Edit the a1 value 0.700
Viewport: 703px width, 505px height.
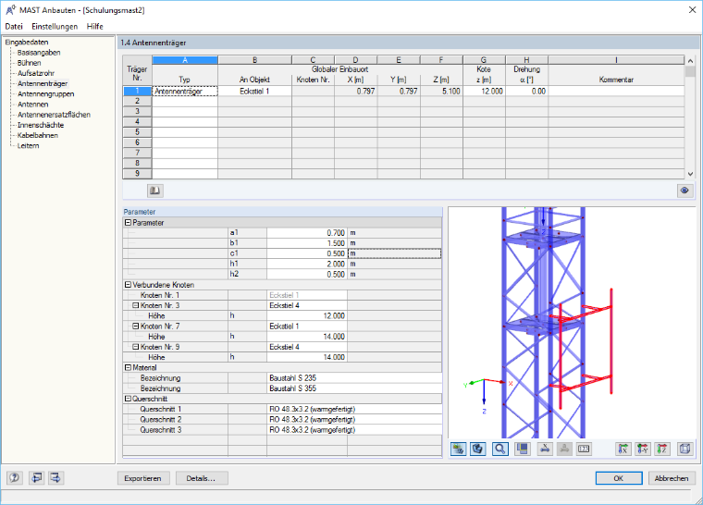tap(307, 233)
